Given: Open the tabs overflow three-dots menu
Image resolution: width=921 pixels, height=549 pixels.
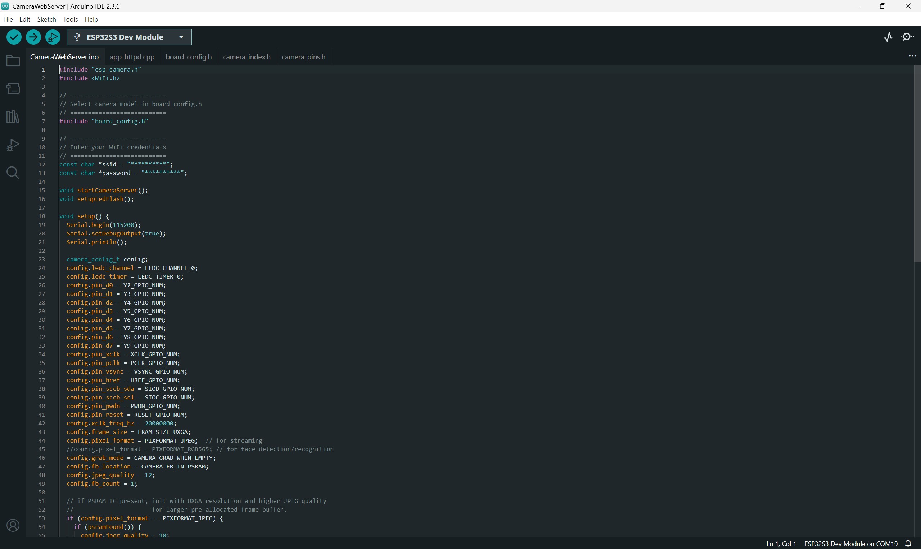Looking at the screenshot, I should point(912,56).
